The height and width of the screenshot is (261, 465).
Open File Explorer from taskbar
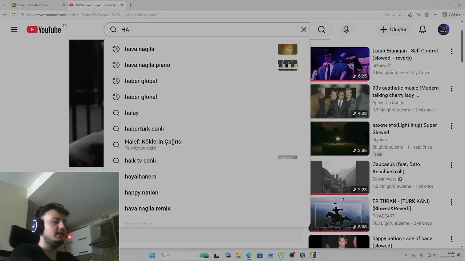pos(238,256)
